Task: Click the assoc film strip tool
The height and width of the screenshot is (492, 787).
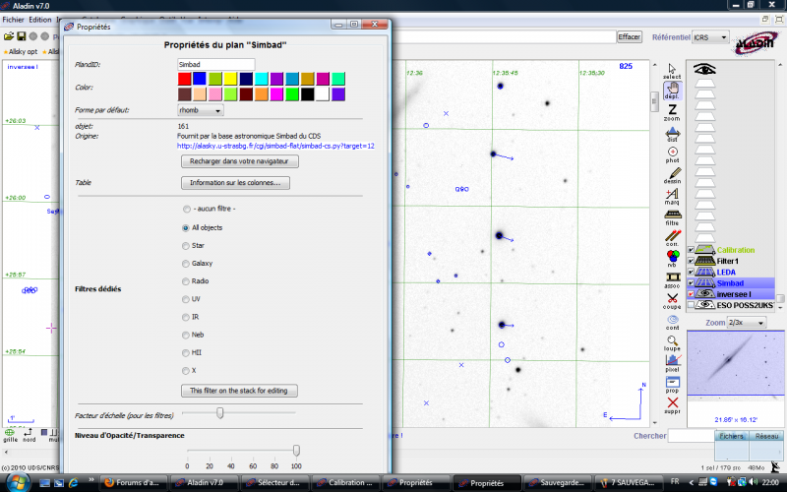Action: [672, 279]
